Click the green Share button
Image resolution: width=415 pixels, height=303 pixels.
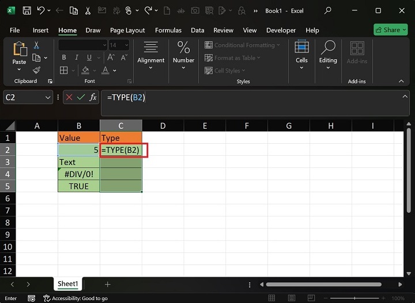[x=391, y=30]
